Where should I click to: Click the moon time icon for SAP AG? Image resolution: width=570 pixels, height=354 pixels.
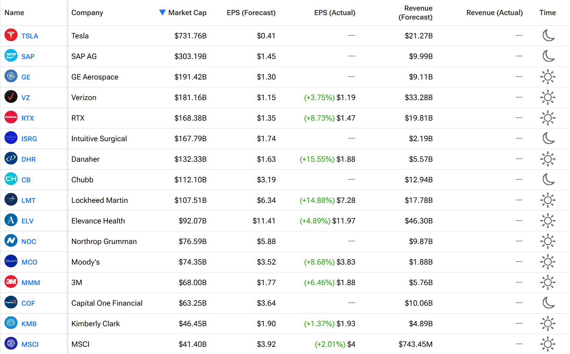click(548, 56)
